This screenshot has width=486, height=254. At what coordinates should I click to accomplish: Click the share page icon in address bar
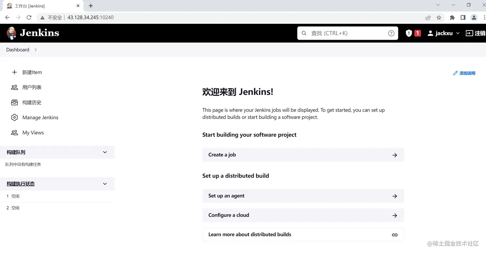(428, 18)
